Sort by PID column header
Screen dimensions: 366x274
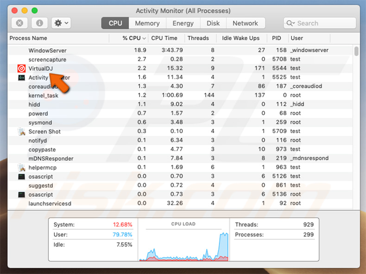click(277, 38)
